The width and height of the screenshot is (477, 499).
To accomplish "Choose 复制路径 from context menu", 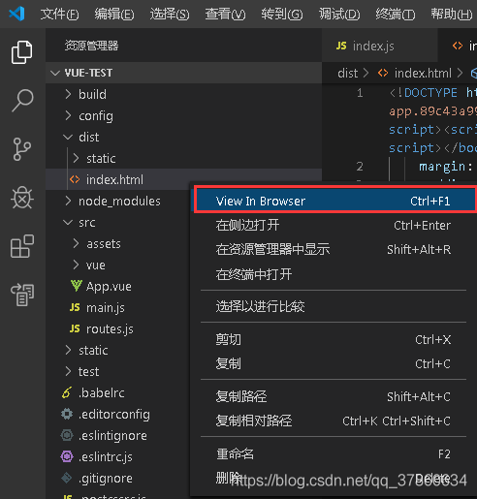I will [334, 396].
